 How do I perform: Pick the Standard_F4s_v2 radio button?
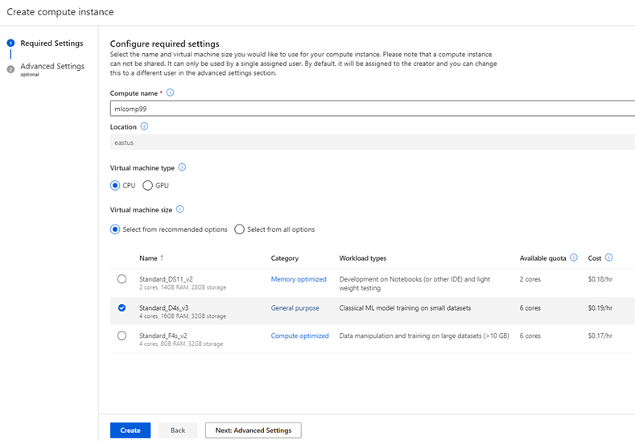coord(122,336)
